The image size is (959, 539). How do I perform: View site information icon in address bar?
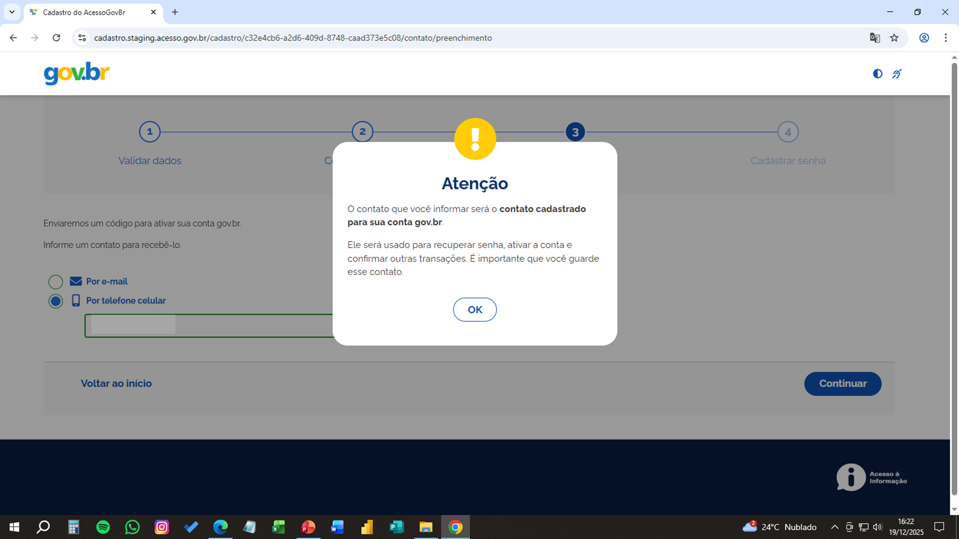coord(82,38)
